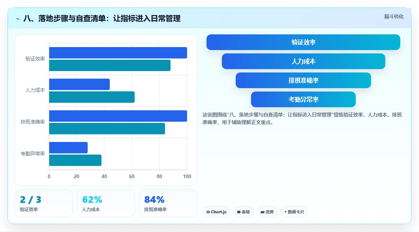This screenshot has height=232, width=419.
Task: Click the small icon before the slide title
Action: pyautogui.click(x=18, y=19)
